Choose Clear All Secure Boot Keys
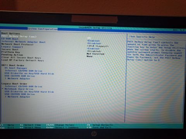186x139 pixels. [x=21, y=58]
